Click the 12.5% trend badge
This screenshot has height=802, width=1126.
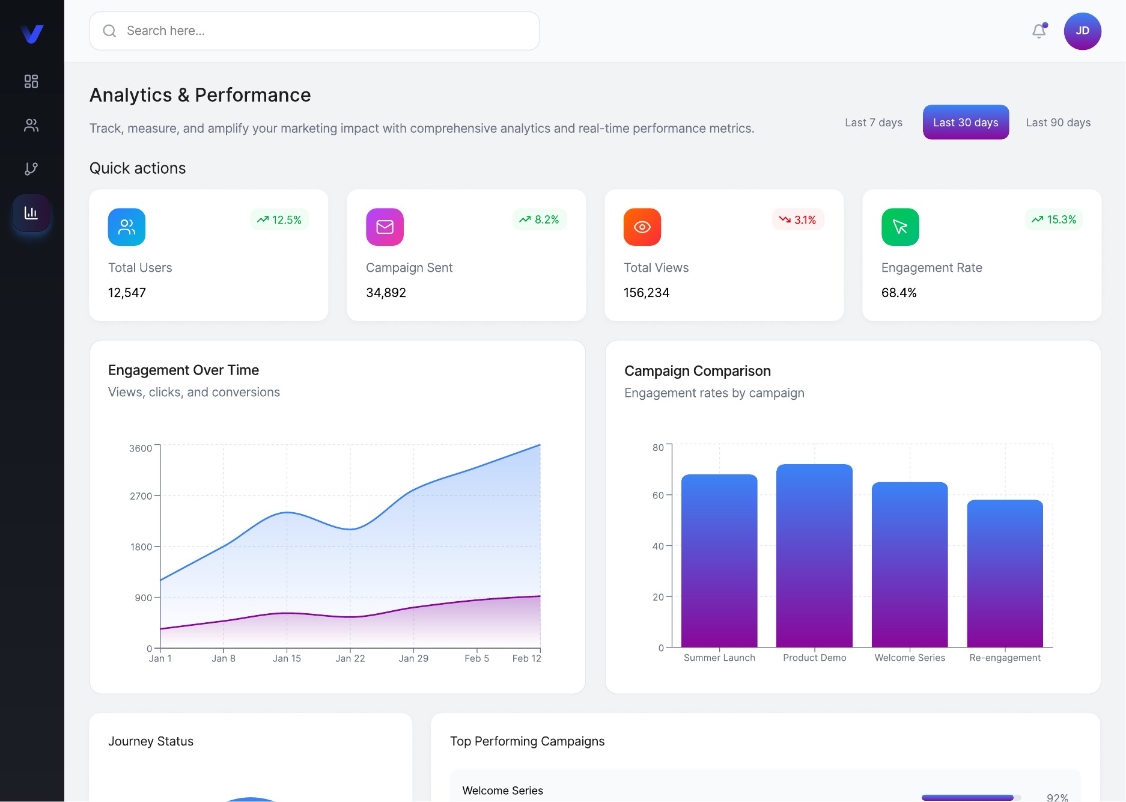pos(279,219)
